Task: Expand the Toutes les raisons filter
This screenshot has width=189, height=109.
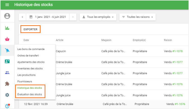Action: point(137,17)
